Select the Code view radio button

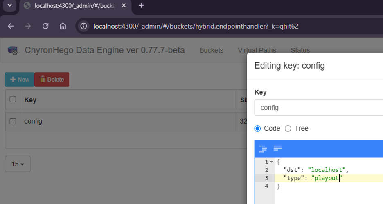pos(257,129)
